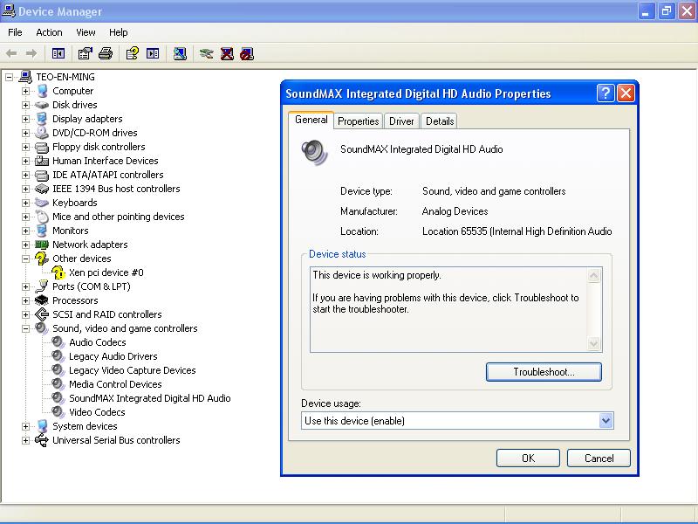Screen dimensions: 698x524
Task: Open the Device usage dropdown
Action: coord(606,421)
